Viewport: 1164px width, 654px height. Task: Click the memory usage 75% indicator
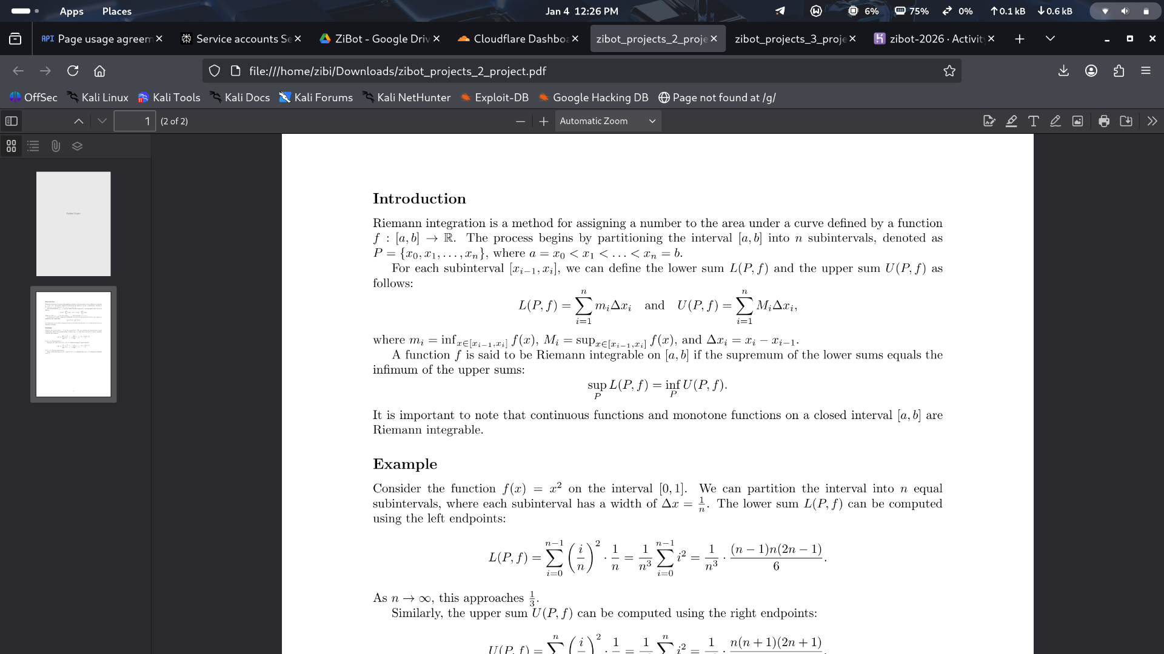click(x=912, y=11)
